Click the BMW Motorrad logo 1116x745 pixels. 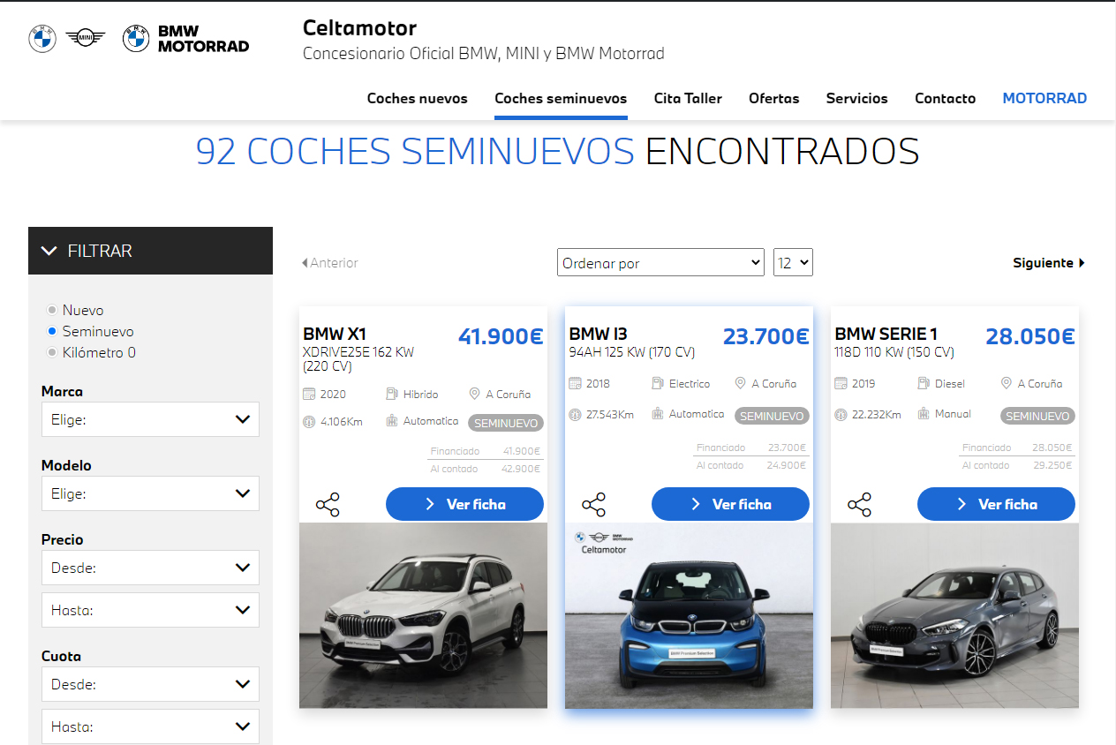coord(186,38)
